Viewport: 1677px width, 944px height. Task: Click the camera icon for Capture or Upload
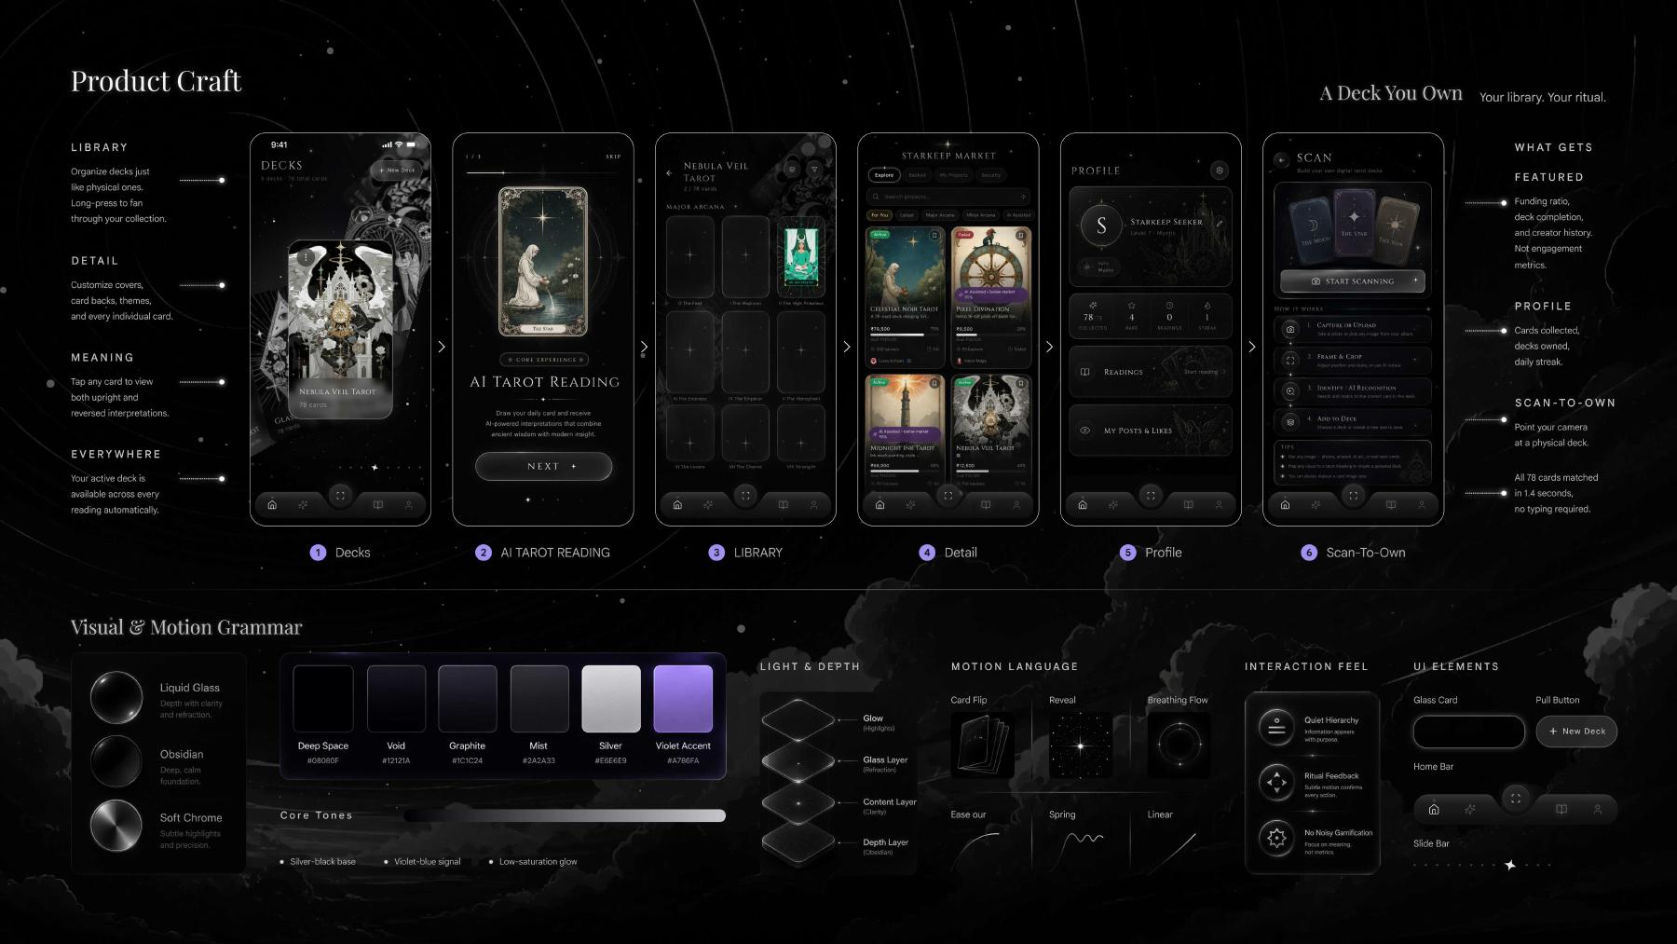click(1290, 329)
